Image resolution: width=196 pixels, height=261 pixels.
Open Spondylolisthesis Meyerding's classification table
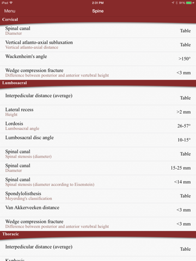98,196
